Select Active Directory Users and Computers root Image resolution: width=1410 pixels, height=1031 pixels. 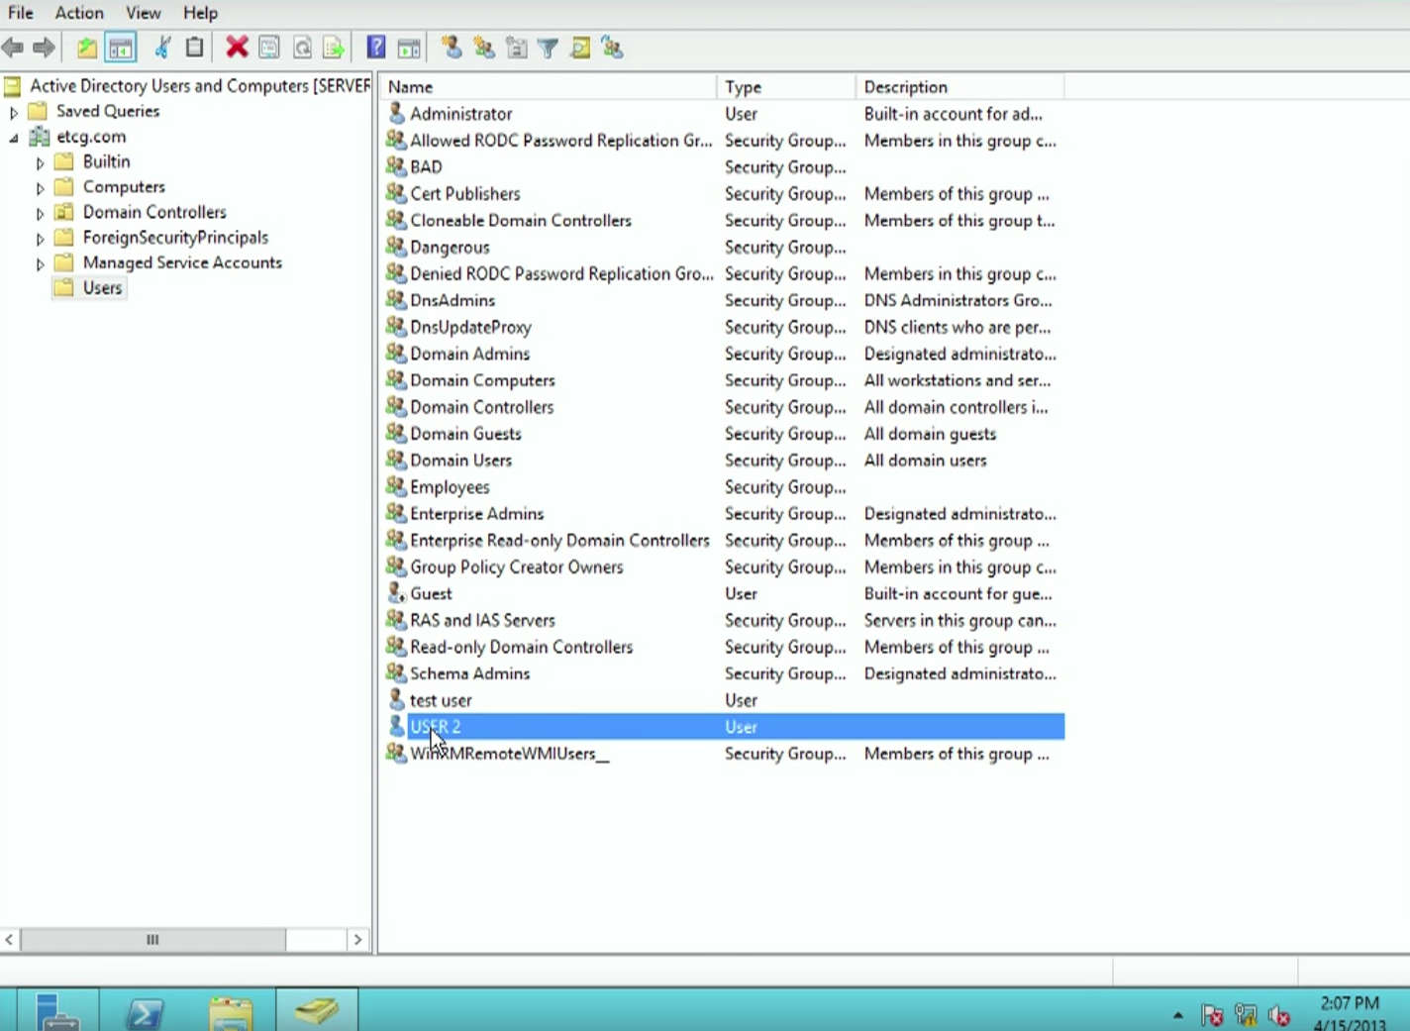[x=199, y=86]
